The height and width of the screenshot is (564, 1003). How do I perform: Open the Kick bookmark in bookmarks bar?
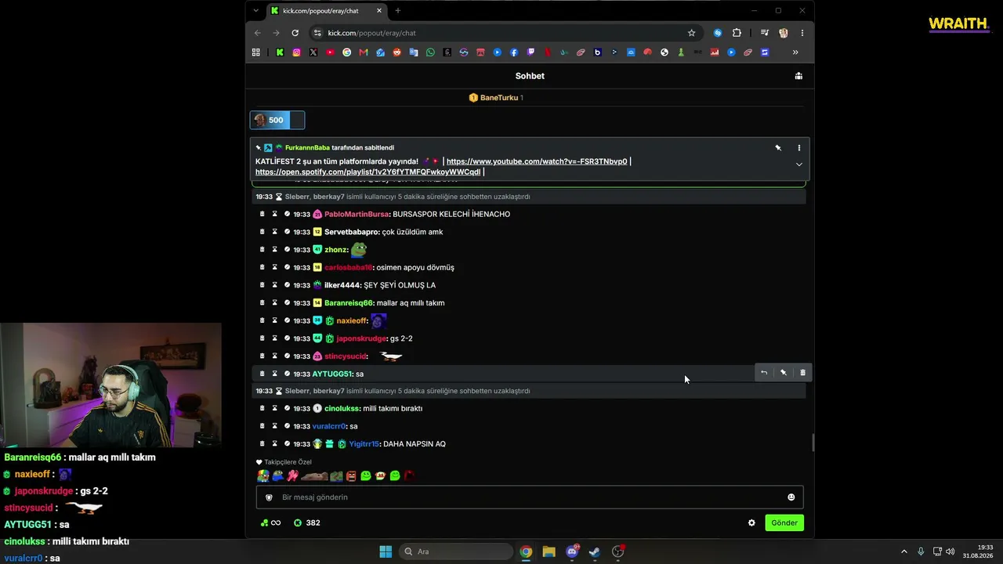click(x=280, y=52)
